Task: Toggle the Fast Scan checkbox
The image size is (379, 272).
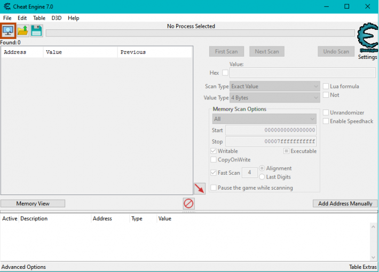Action: (x=213, y=173)
